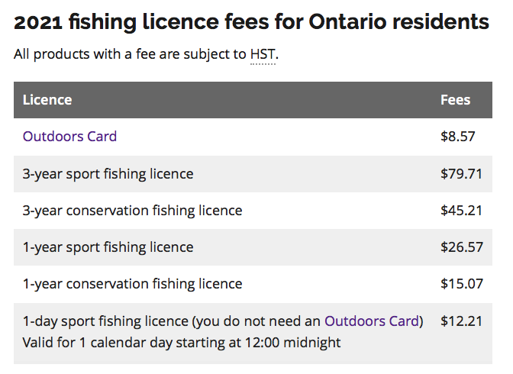Click the Fees column header
This screenshot has width=513, height=374.
(456, 100)
